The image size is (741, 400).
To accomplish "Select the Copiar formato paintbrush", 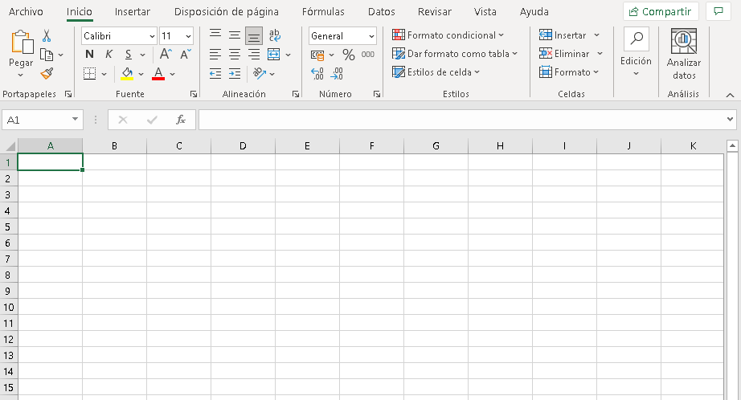I will [47, 73].
